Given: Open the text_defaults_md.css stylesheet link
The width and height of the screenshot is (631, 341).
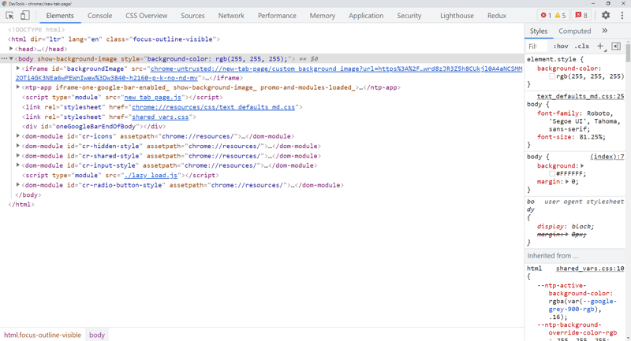Looking at the screenshot, I should point(213,107).
